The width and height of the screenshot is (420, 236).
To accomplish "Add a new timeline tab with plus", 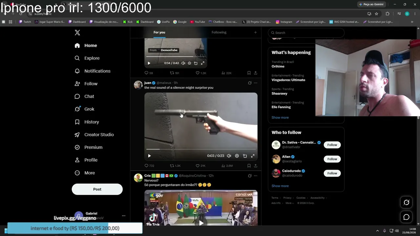I will [x=255, y=32].
